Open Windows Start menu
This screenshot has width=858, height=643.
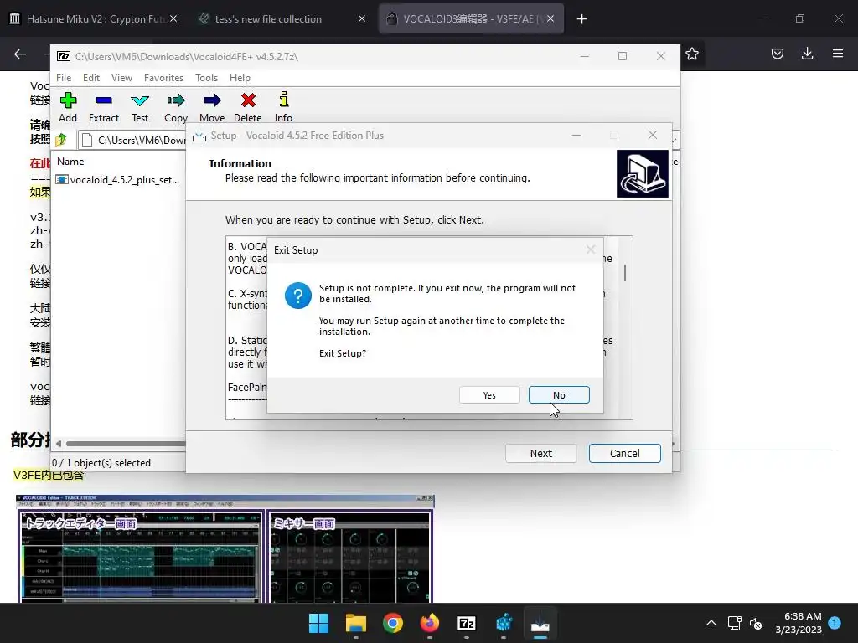[x=318, y=623]
